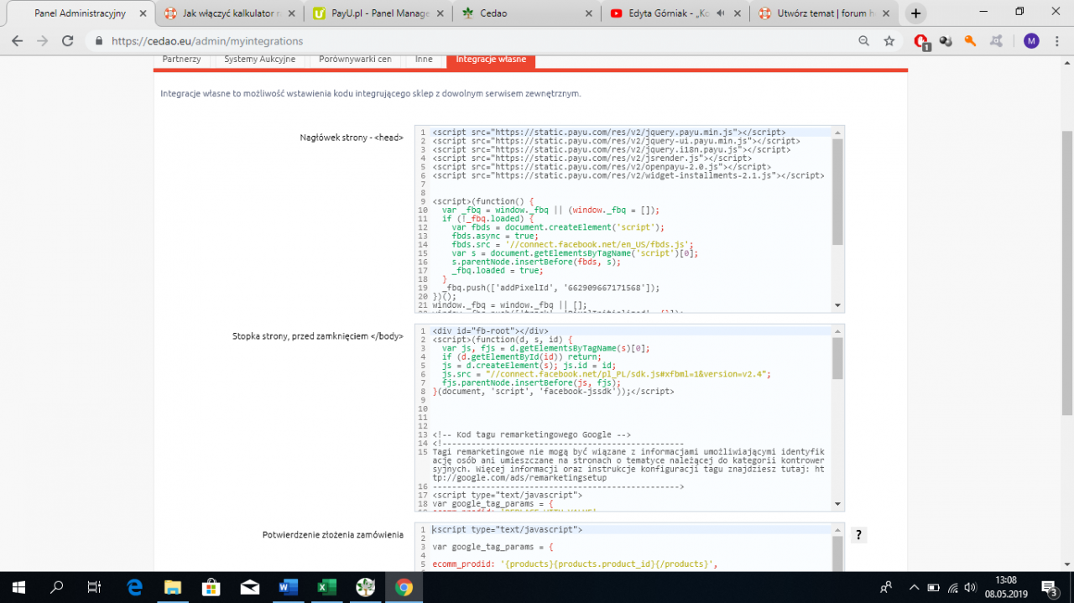Switch to Word on the taskbar
Viewport: 1074px width, 603px height.
coord(289,587)
